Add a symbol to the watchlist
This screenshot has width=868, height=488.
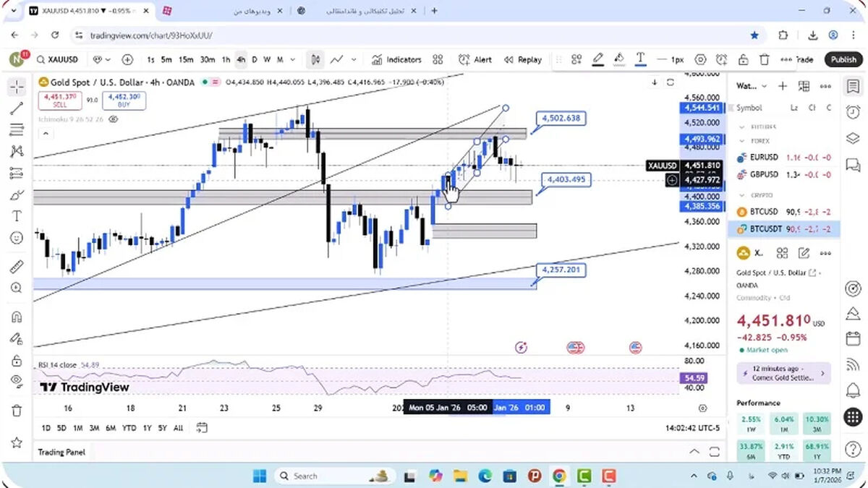(x=782, y=86)
